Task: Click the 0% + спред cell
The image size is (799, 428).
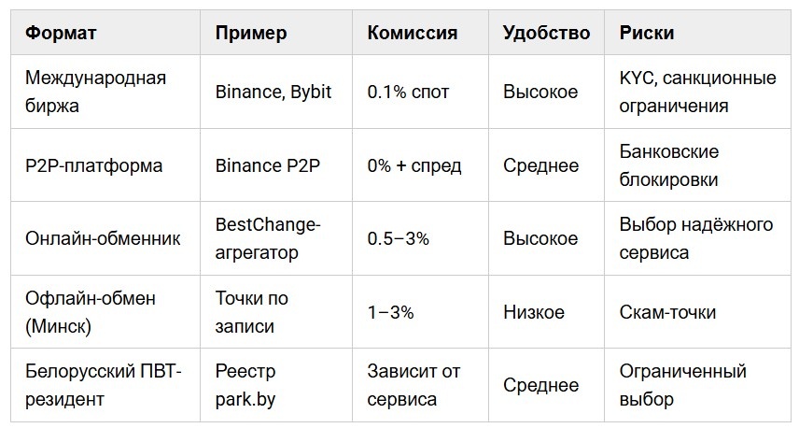Action: 420,165
